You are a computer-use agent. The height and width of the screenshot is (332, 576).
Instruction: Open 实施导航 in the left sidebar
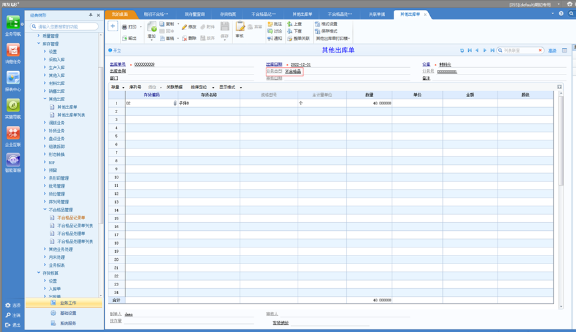[x=13, y=108]
